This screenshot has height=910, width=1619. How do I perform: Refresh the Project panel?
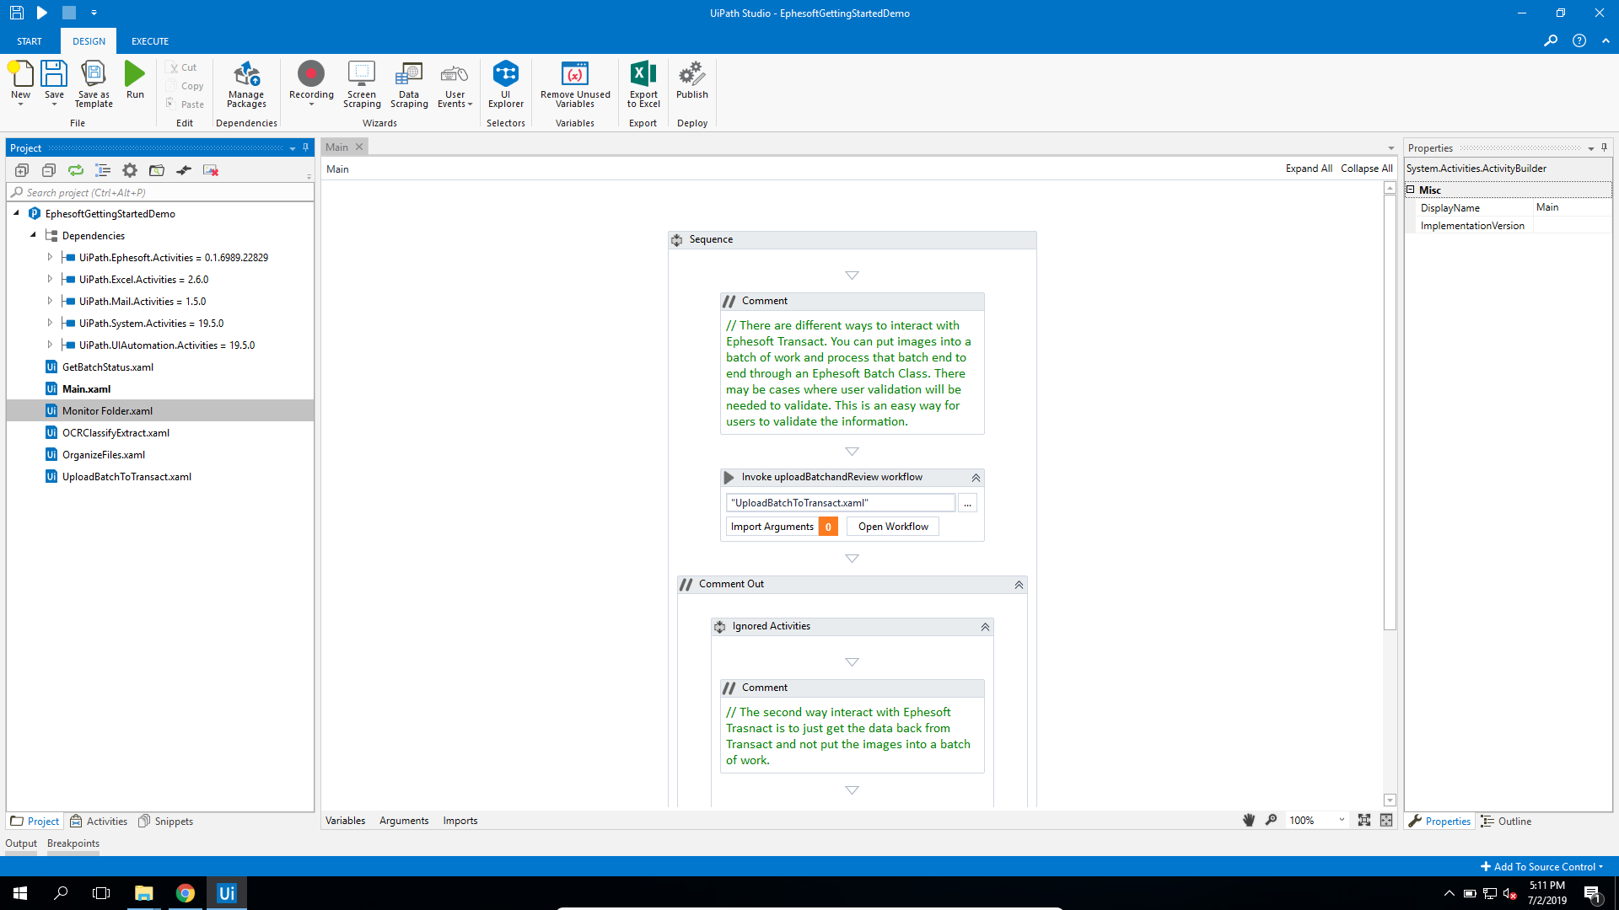[76, 170]
